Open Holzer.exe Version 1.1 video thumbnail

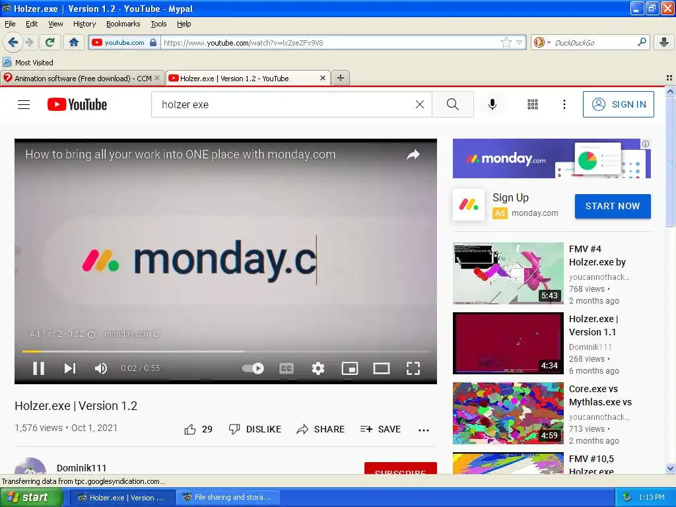(x=508, y=343)
